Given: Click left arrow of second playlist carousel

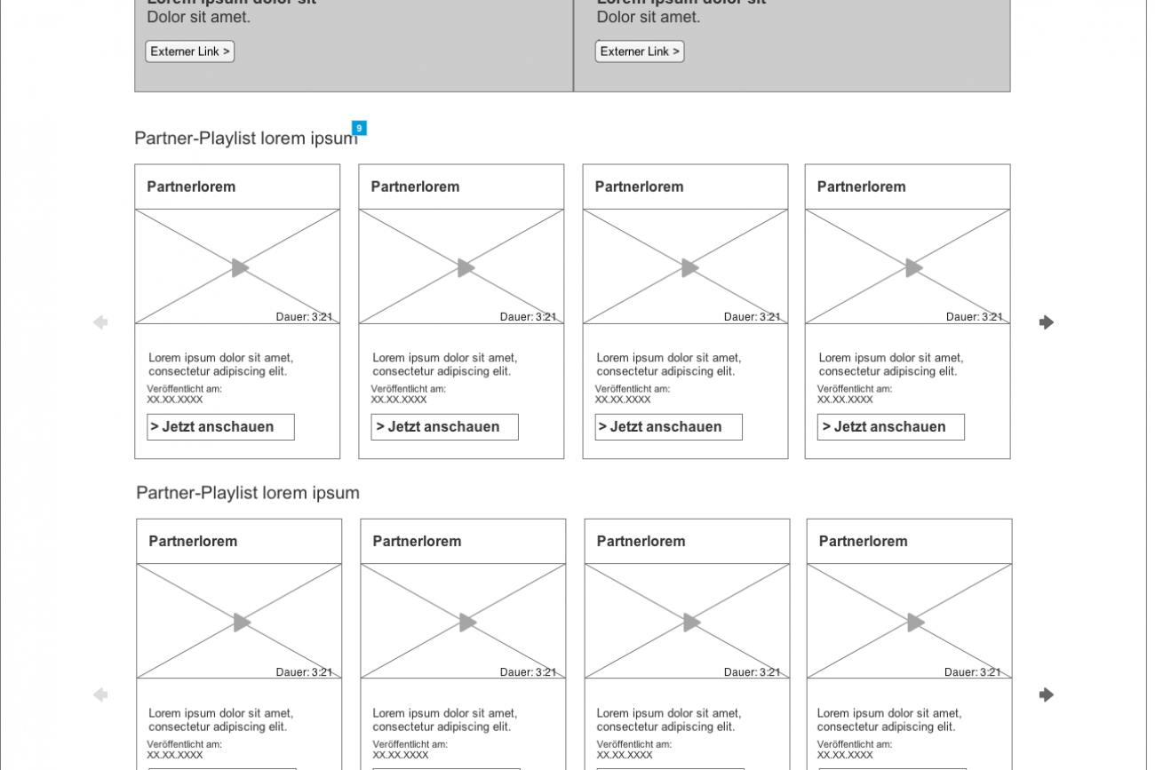Looking at the screenshot, I should [100, 695].
